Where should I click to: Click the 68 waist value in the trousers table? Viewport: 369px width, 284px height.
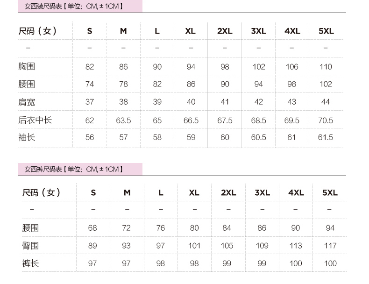[92, 228]
